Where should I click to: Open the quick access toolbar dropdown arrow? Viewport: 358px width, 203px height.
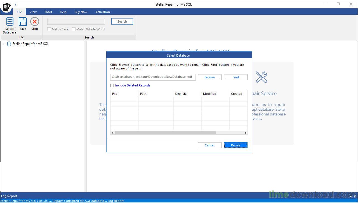point(16,4)
